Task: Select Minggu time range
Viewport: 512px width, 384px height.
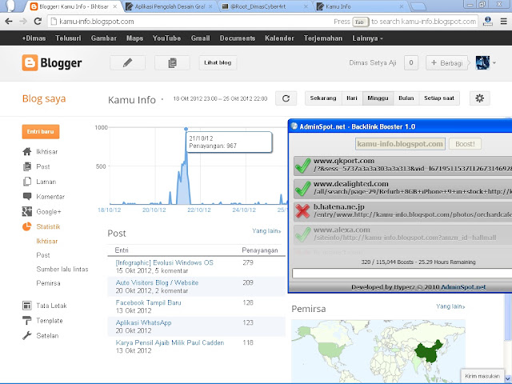Action: pos(378,98)
